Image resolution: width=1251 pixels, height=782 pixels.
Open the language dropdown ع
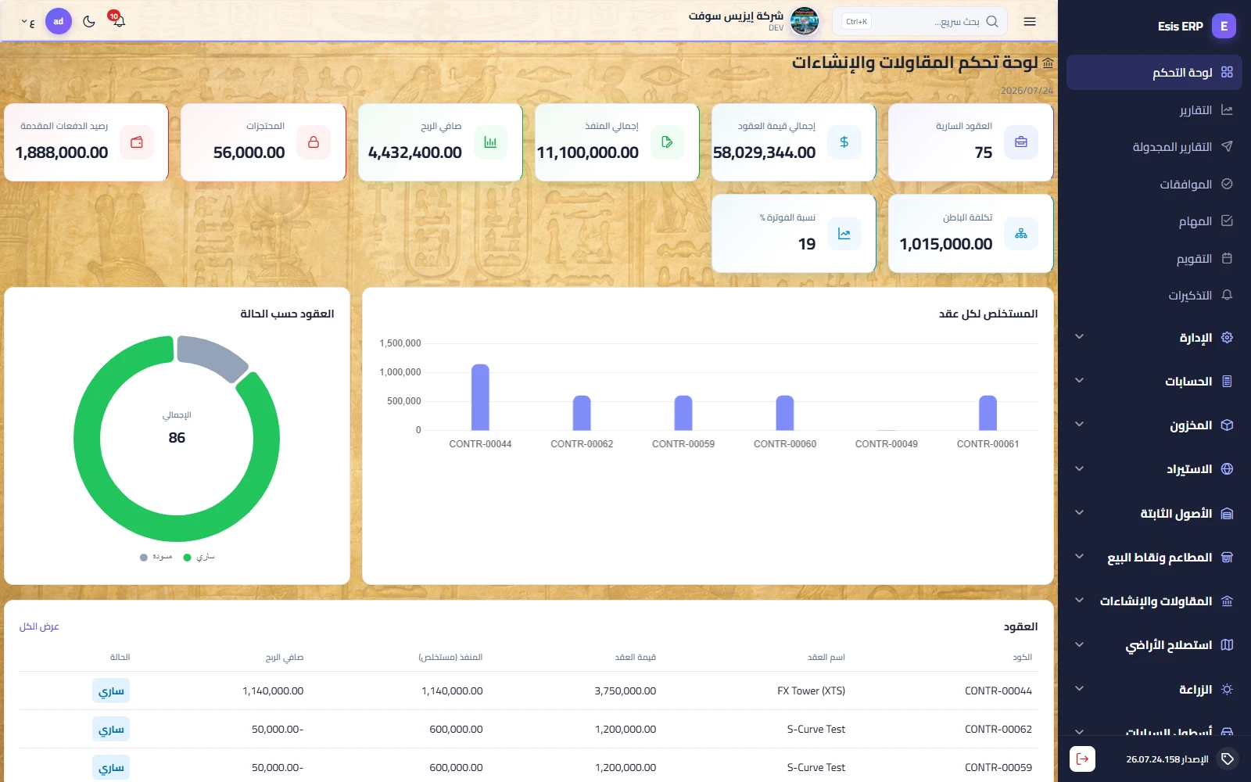click(28, 22)
